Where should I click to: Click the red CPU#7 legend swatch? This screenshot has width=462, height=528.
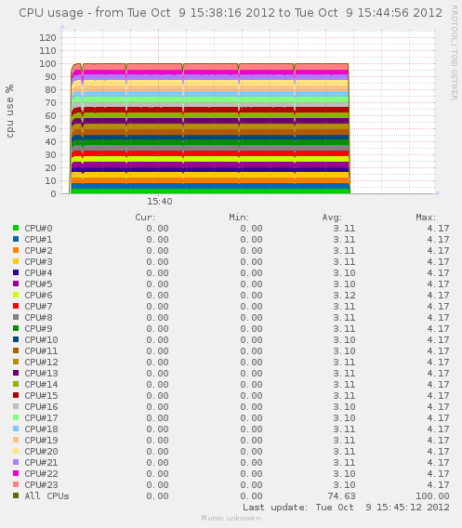point(16,306)
